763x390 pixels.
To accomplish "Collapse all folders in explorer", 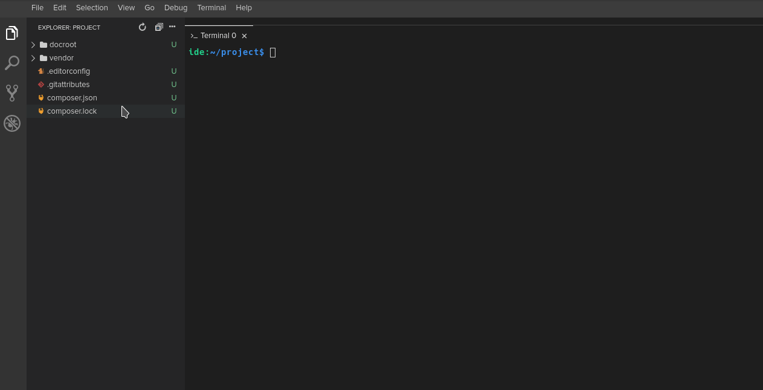I will (159, 27).
